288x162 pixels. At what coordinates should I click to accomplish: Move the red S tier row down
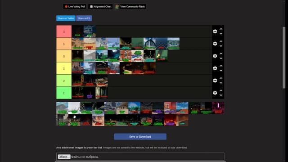click(x=221, y=34)
